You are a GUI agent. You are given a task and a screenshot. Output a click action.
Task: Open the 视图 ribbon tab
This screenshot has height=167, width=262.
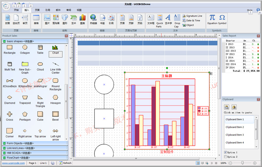(79, 10)
